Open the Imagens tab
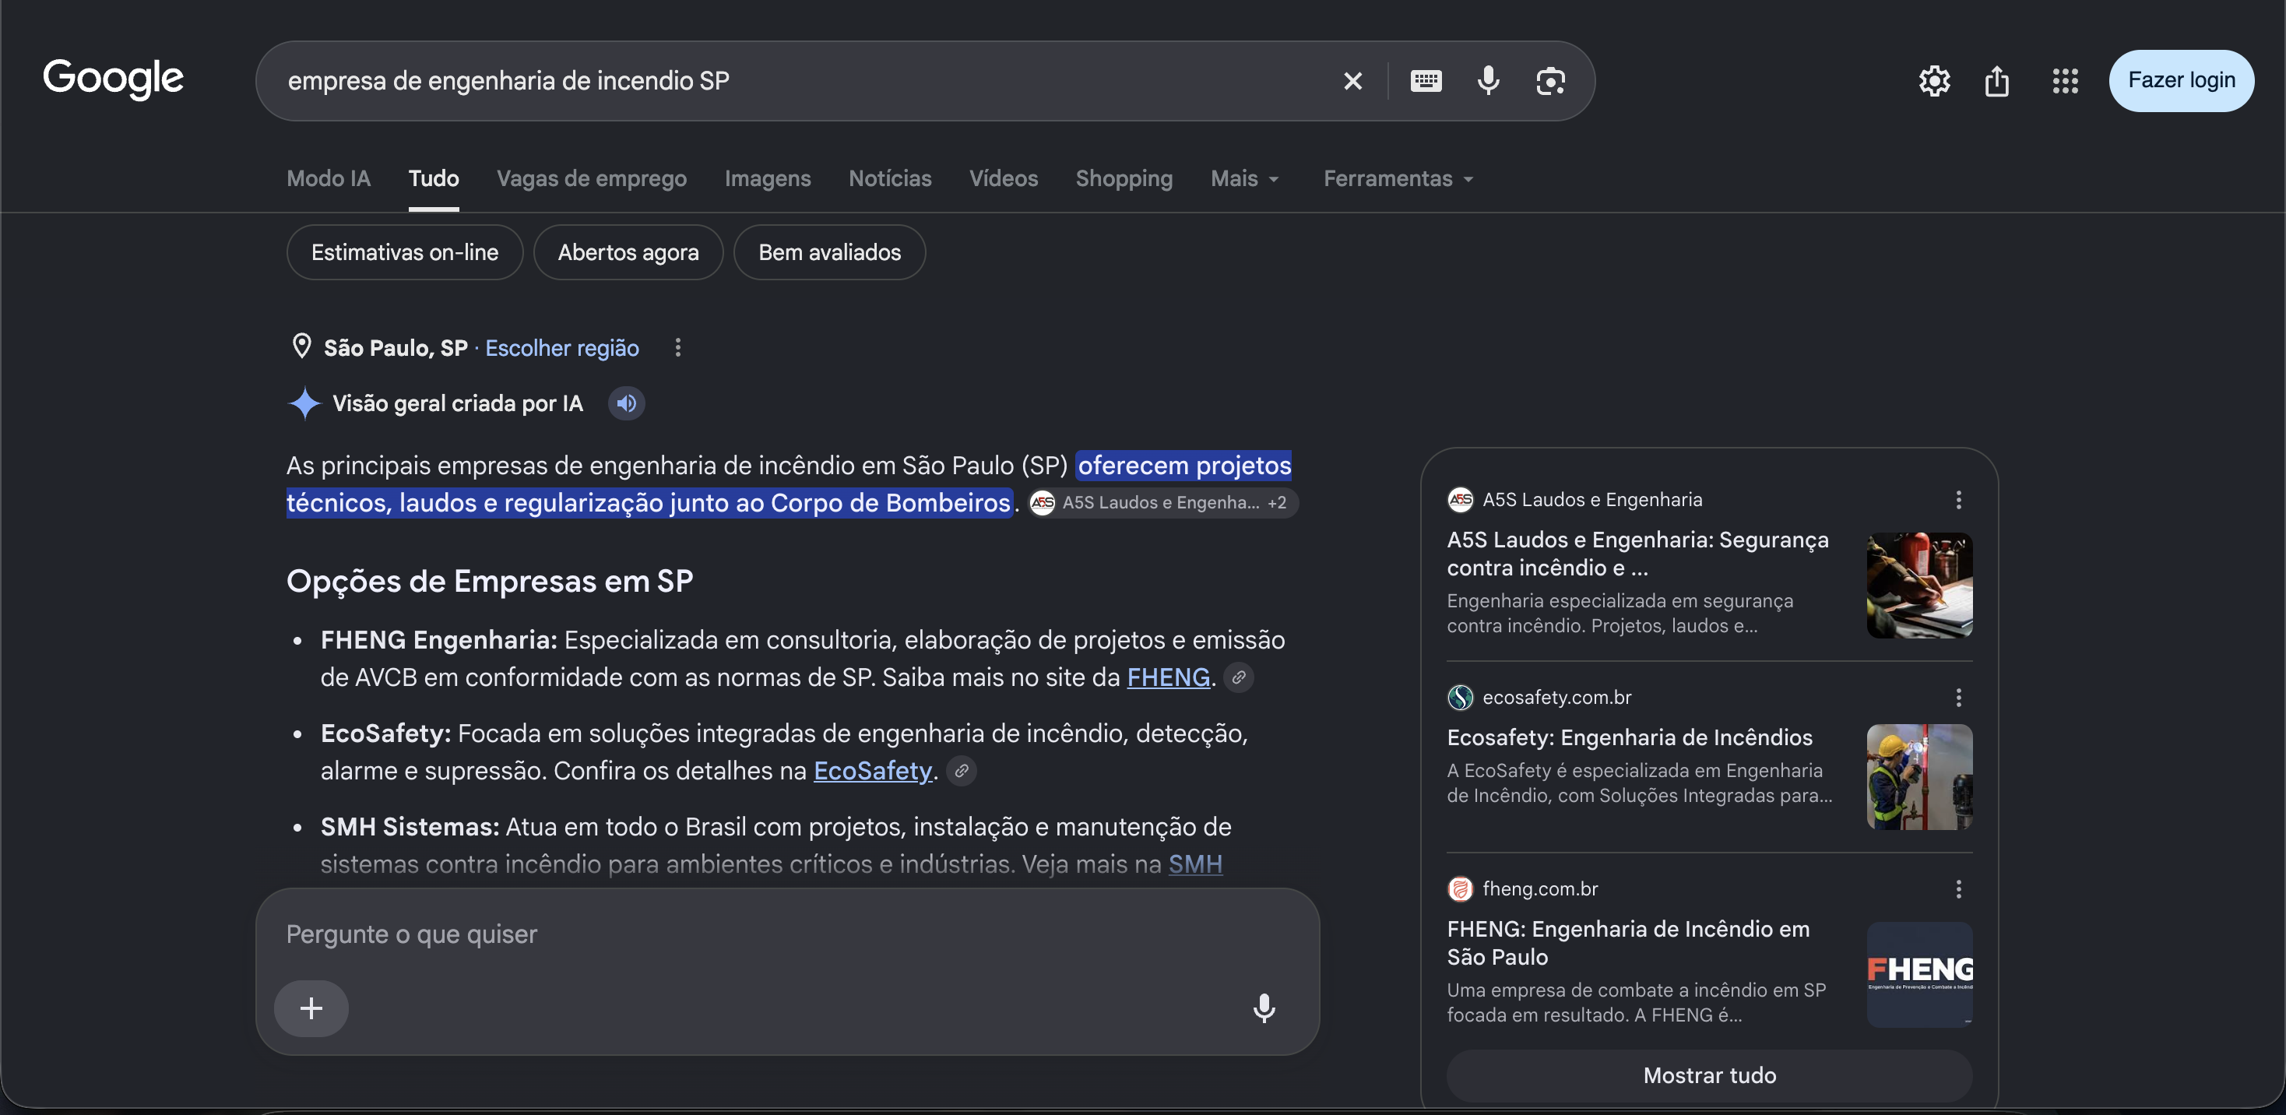 click(x=768, y=178)
